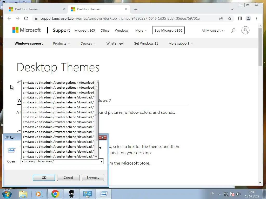This screenshot has height=199, width=266.
Task: Show hidden system tray icons
Action: pyautogui.click(x=220, y=194)
